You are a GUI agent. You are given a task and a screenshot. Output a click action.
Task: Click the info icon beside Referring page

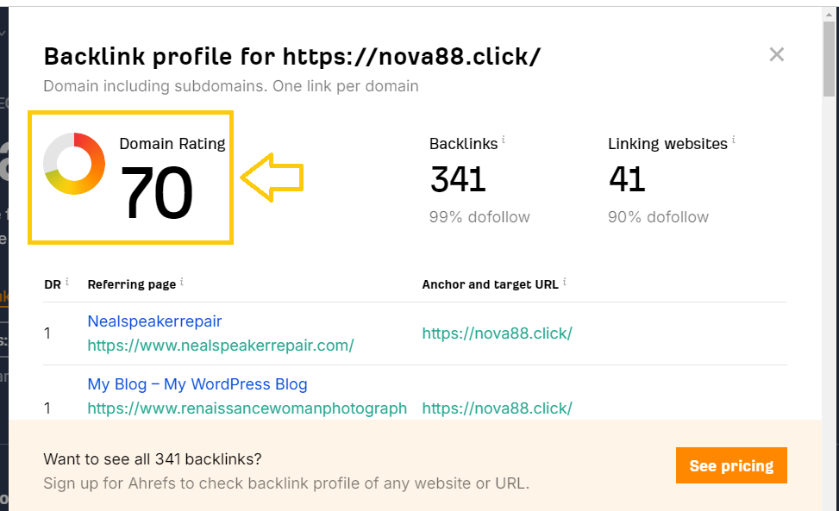click(x=182, y=283)
